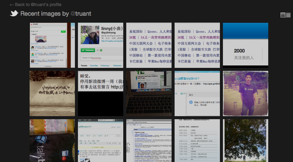Open the Weibo timeline screenshot thumbnail
Viewport: 293px width, 162px height.
[52, 45]
